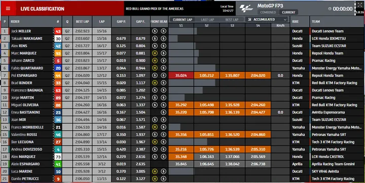Select rider Andrea DOVIZIOSO
The width and height of the screenshot is (365, 183).
[x=26, y=149]
